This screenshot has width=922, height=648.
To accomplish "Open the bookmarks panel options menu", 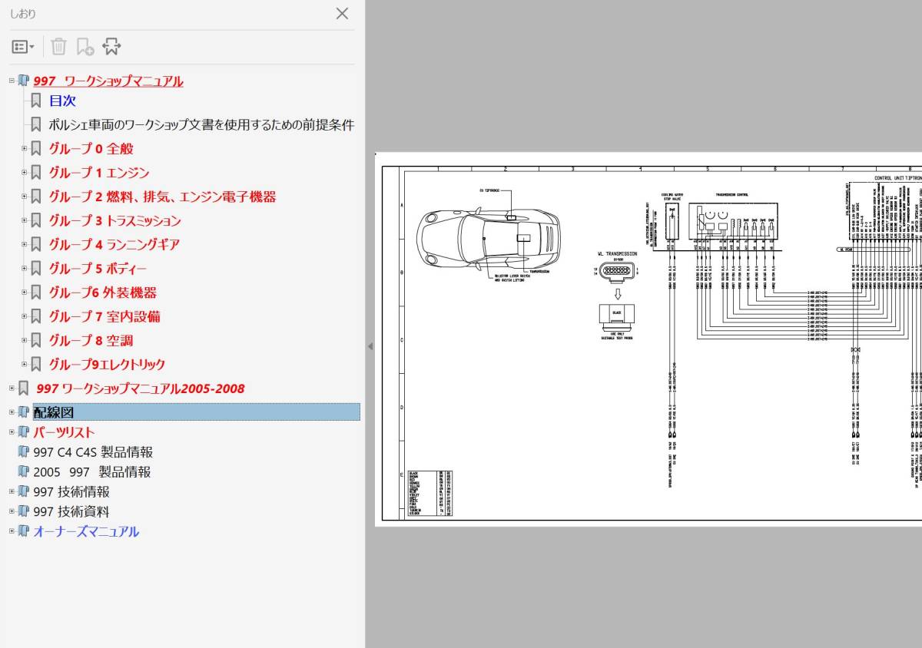I will [x=23, y=47].
